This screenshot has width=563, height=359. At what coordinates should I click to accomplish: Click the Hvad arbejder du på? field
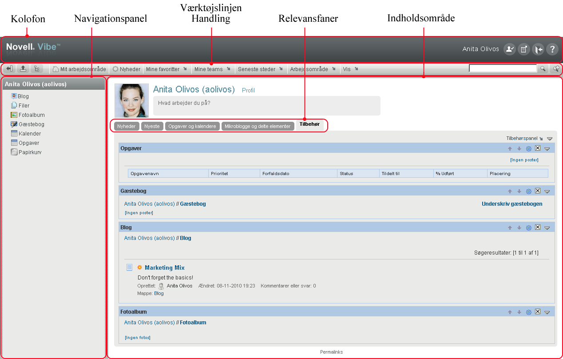pos(267,106)
